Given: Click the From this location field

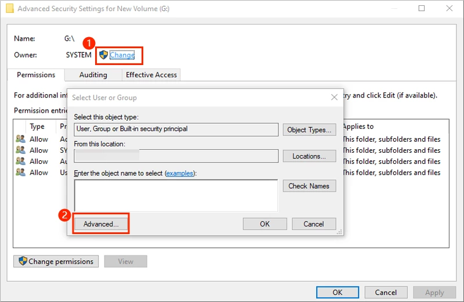Looking at the screenshot, I should pos(176,156).
